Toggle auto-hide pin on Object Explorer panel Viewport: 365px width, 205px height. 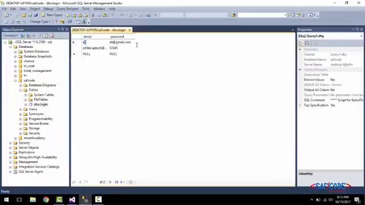(x=63, y=30)
